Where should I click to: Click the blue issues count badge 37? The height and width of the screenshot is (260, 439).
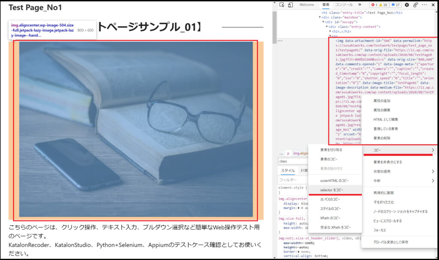(396, 5)
